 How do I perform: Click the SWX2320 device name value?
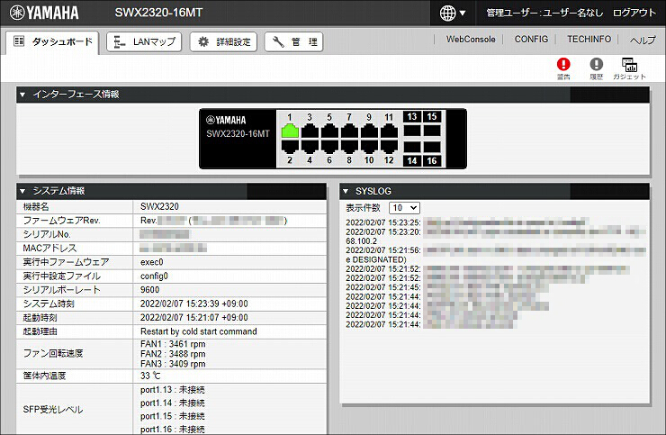(x=159, y=206)
